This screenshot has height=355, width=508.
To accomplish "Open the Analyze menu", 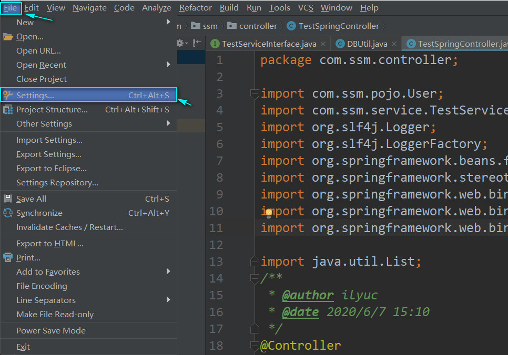I will (x=157, y=8).
